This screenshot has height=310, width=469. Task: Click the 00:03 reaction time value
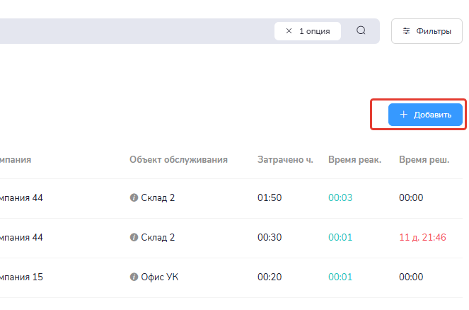(340, 198)
